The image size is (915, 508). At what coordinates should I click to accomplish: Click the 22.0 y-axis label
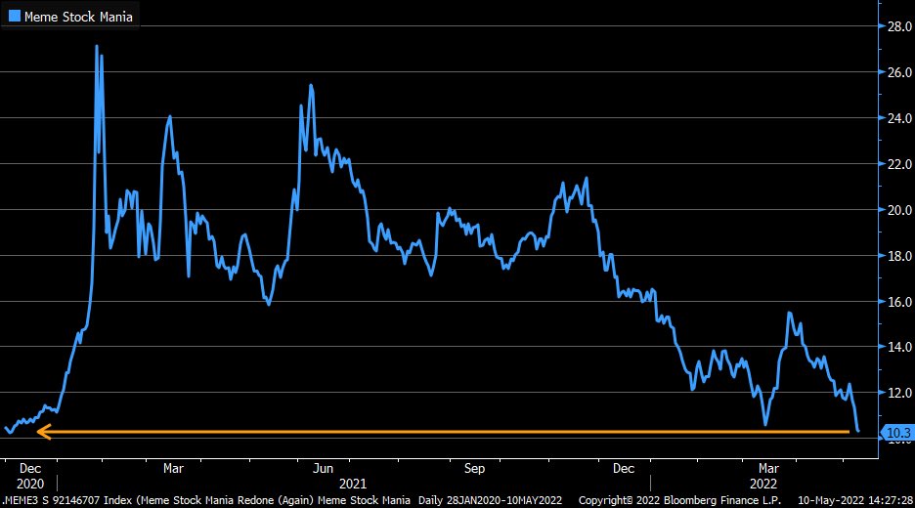tap(899, 164)
